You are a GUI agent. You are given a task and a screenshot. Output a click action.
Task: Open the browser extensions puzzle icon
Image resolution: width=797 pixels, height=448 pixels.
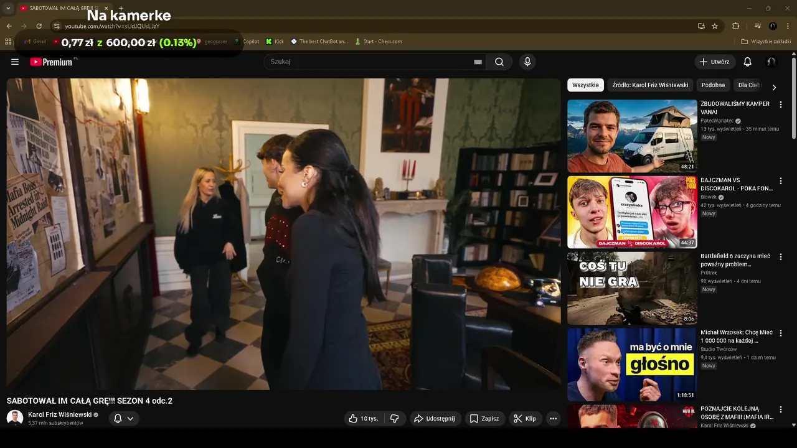coord(736,26)
